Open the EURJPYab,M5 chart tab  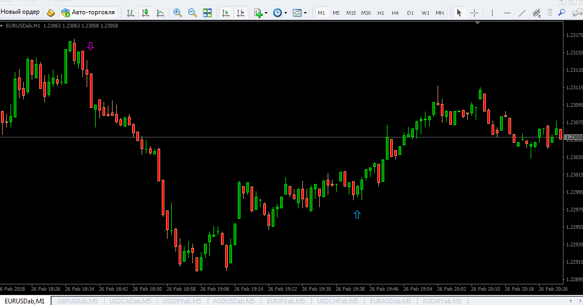pos(285,301)
